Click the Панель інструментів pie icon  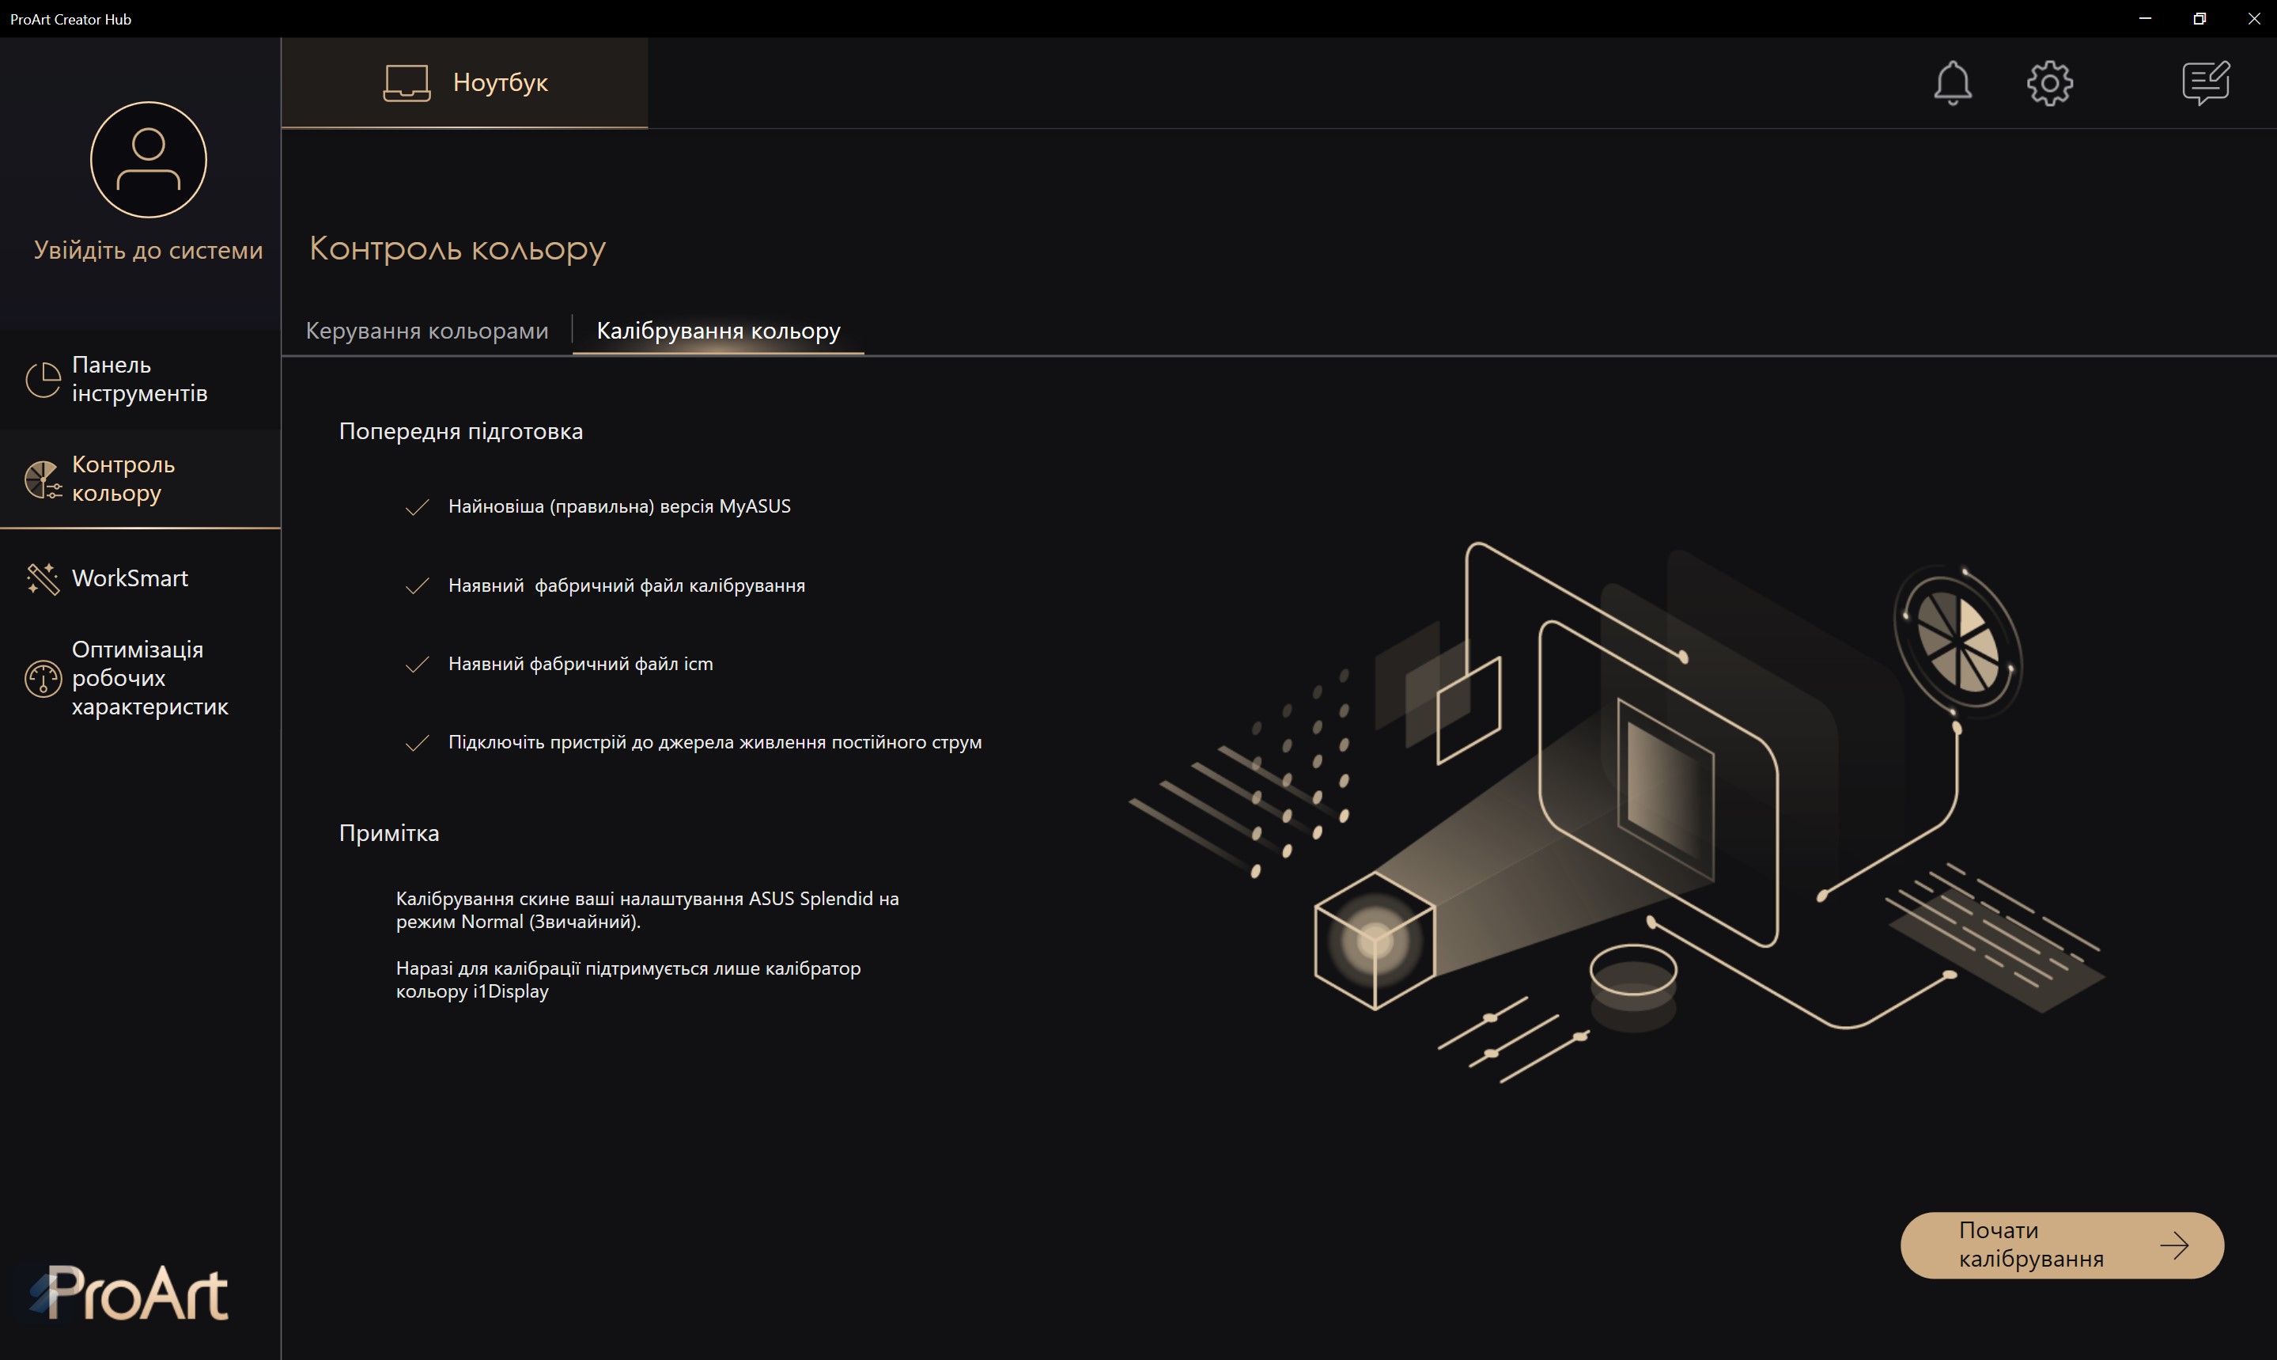click(42, 380)
